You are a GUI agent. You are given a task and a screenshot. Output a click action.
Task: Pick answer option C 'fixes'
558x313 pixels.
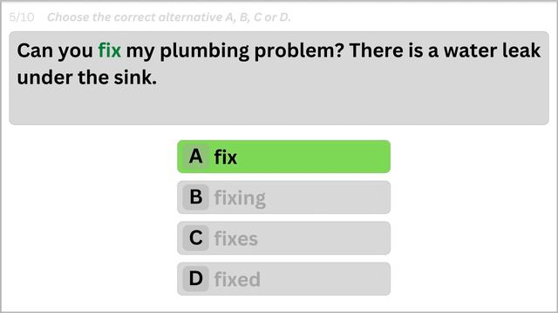(x=283, y=238)
